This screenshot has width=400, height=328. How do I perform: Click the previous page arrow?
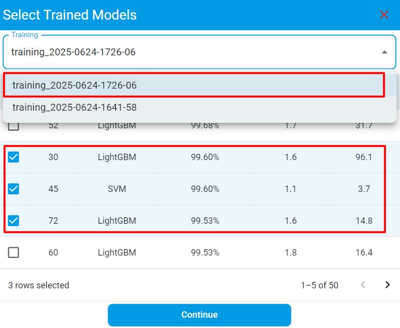tap(363, 285)
